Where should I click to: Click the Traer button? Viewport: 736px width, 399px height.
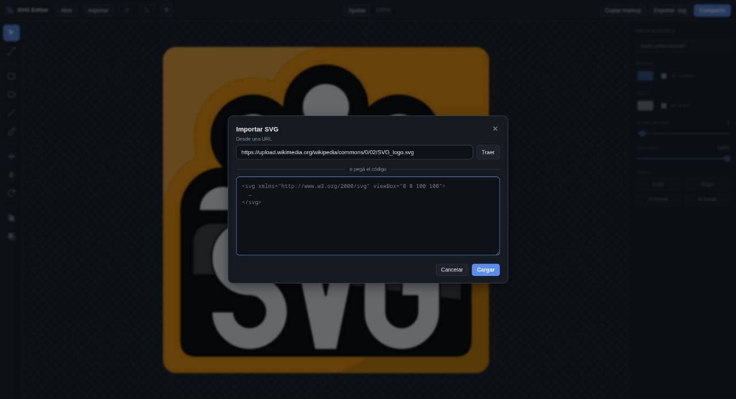pyautogui.click(x=488, y=152)
